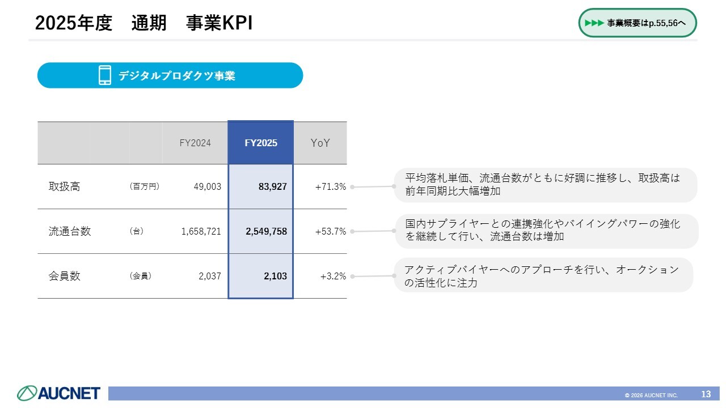Screen dimensions: 726x408
Task: Click the slide page number 13
Action: pyautogui.click(x=706, y=394)
